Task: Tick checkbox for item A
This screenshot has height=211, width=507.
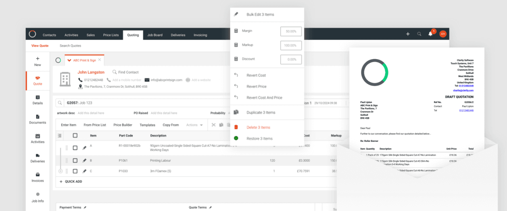Action: (75, 148)
